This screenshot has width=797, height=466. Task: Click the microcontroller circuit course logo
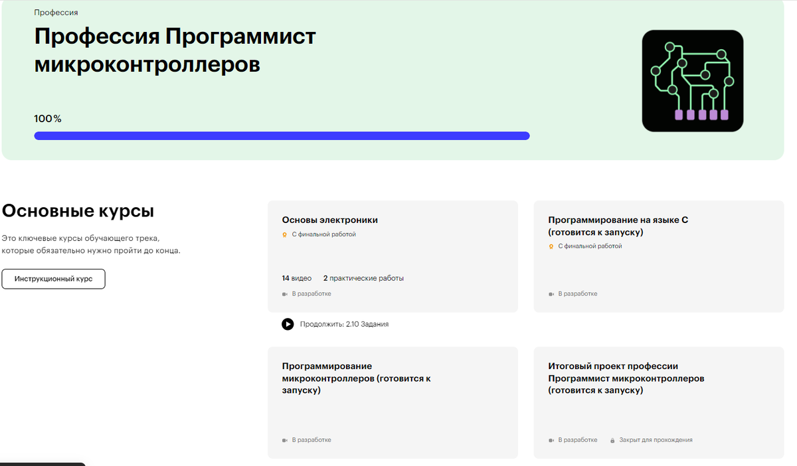[693, 80]
